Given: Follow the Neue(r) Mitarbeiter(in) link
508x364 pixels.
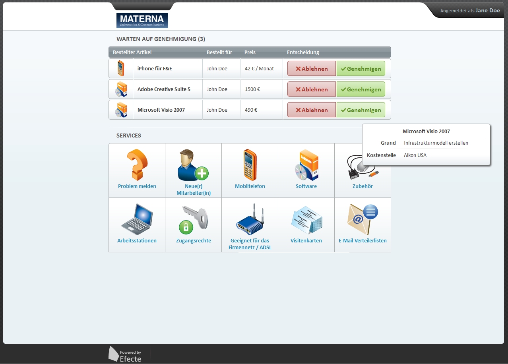Looking at the screenshot, I should pos(194,190).
